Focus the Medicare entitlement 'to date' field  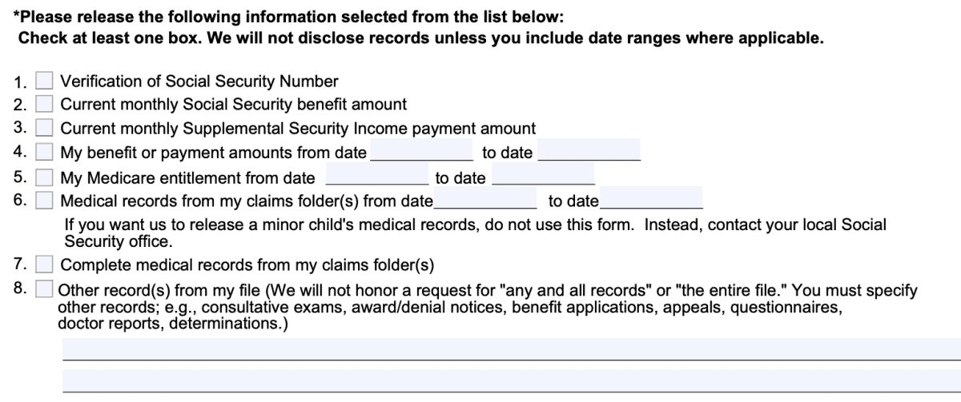click(x=543, y=177)
